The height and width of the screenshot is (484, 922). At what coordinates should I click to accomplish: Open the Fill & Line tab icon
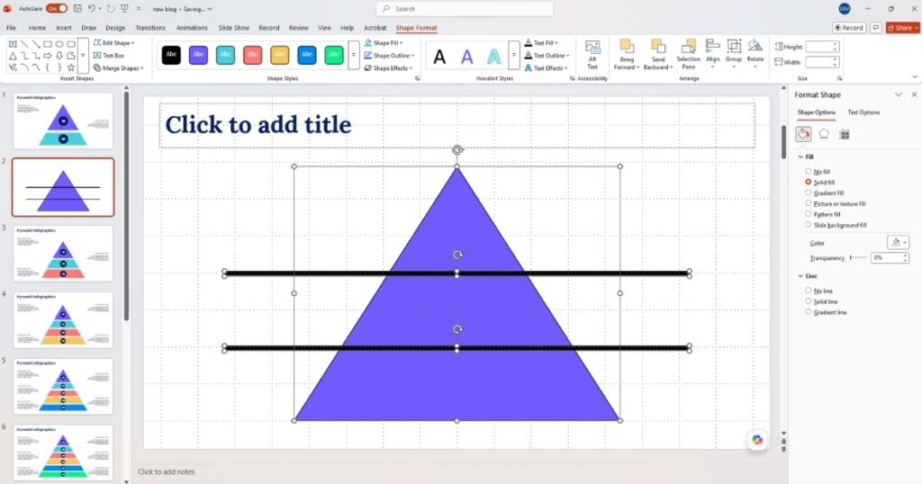[x=803, y=134]
